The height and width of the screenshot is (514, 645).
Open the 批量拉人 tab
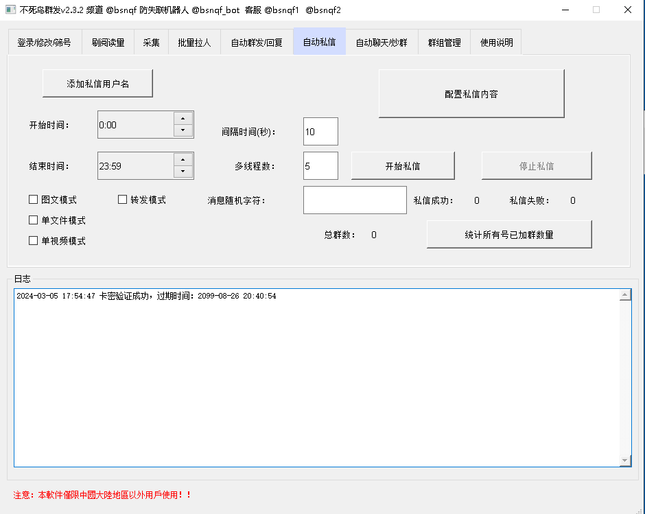point(194,43)
